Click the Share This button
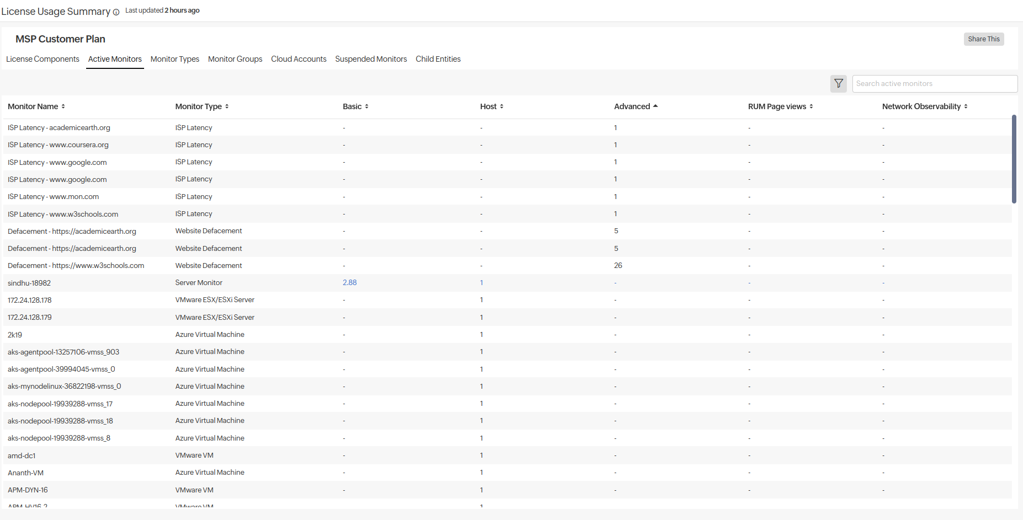 click(x=983, y=39)
